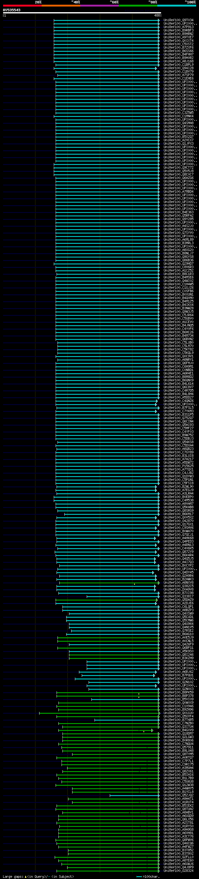Click the UniRef100_A3CT76 label
This screenshot has height=879, width=199.
[178, 837]
